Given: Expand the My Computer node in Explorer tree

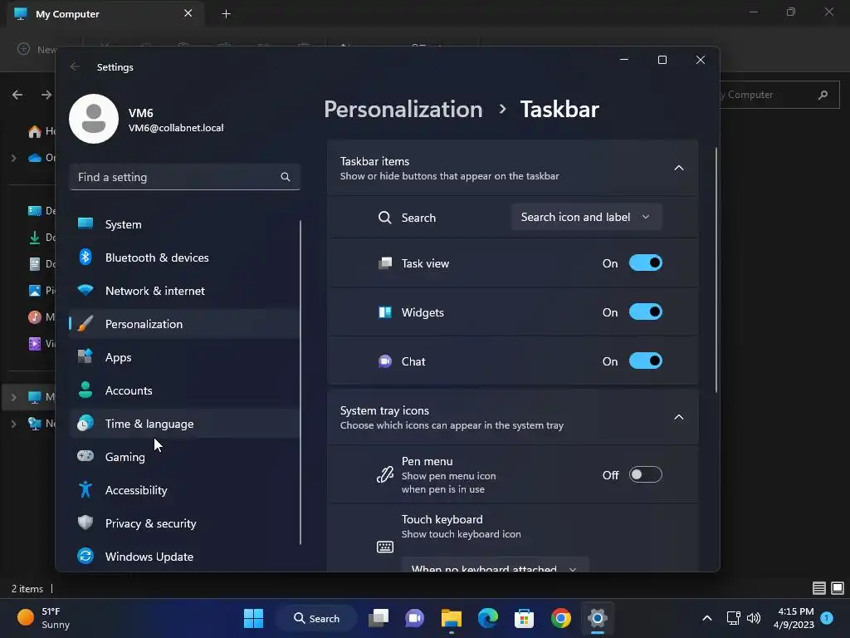Looking at the screenshot, I should point(13,397).
